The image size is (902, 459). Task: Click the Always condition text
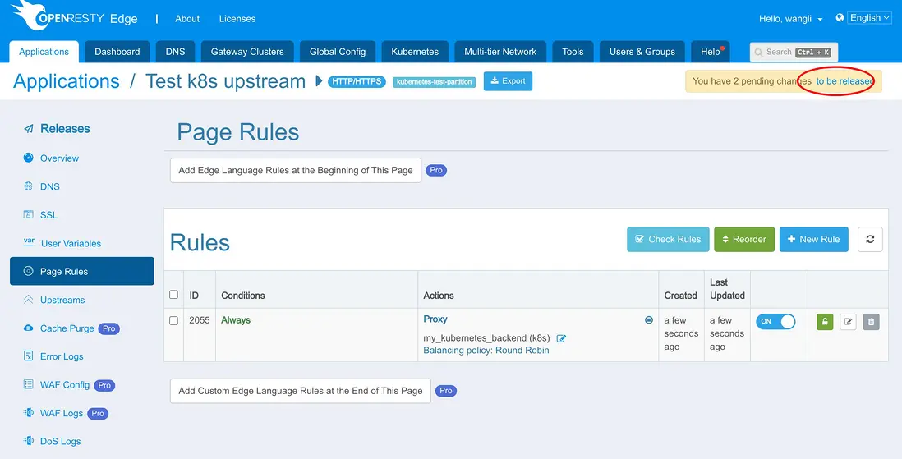236,319
